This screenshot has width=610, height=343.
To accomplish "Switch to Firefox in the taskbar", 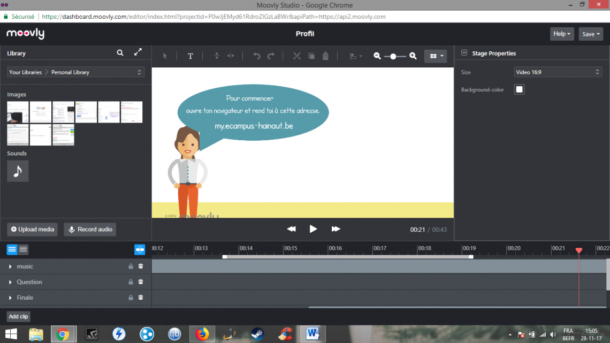I will coord(202,334).
